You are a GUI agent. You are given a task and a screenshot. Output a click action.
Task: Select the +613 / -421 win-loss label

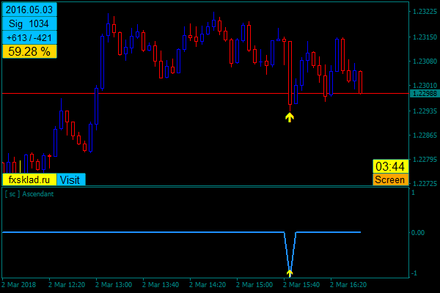click(29, 37)
